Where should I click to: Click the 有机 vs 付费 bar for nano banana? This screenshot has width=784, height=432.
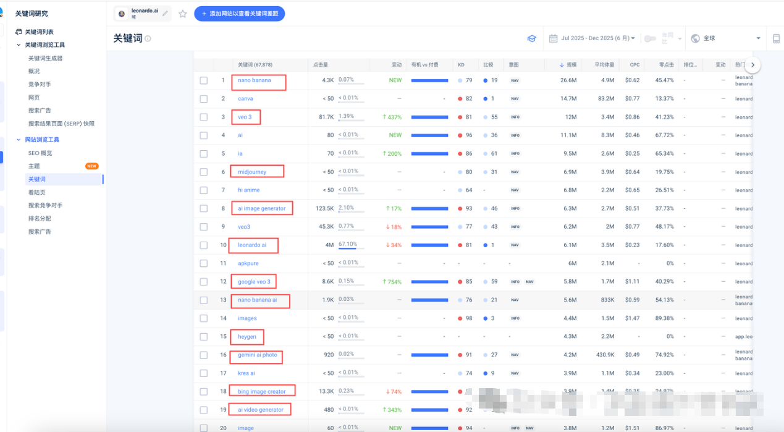click(x=429, y=80)
